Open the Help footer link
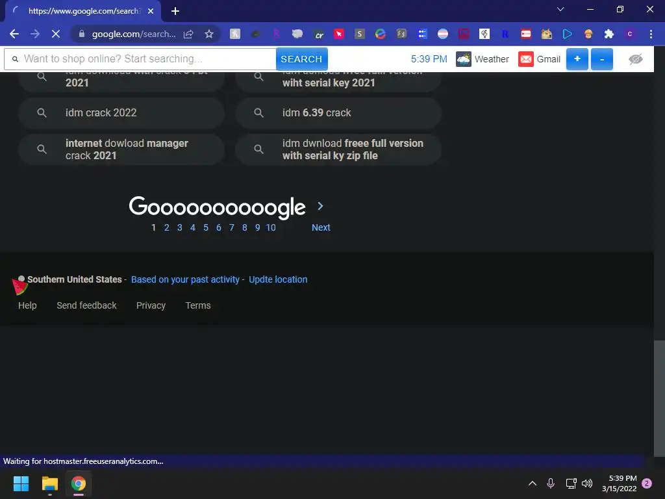 pos(27,305)
